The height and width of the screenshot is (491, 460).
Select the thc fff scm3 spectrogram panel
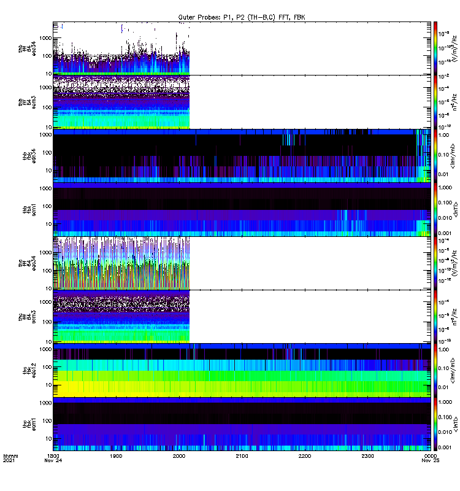[242, 317]
